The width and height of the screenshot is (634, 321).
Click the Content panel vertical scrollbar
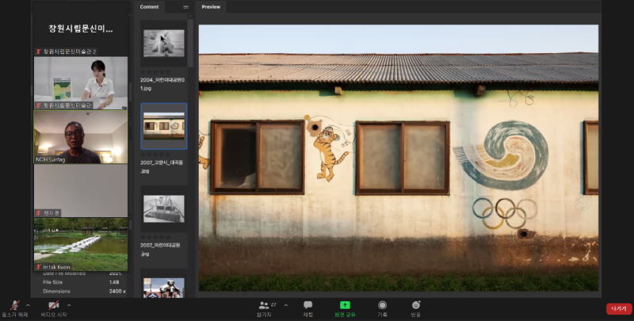190,43
